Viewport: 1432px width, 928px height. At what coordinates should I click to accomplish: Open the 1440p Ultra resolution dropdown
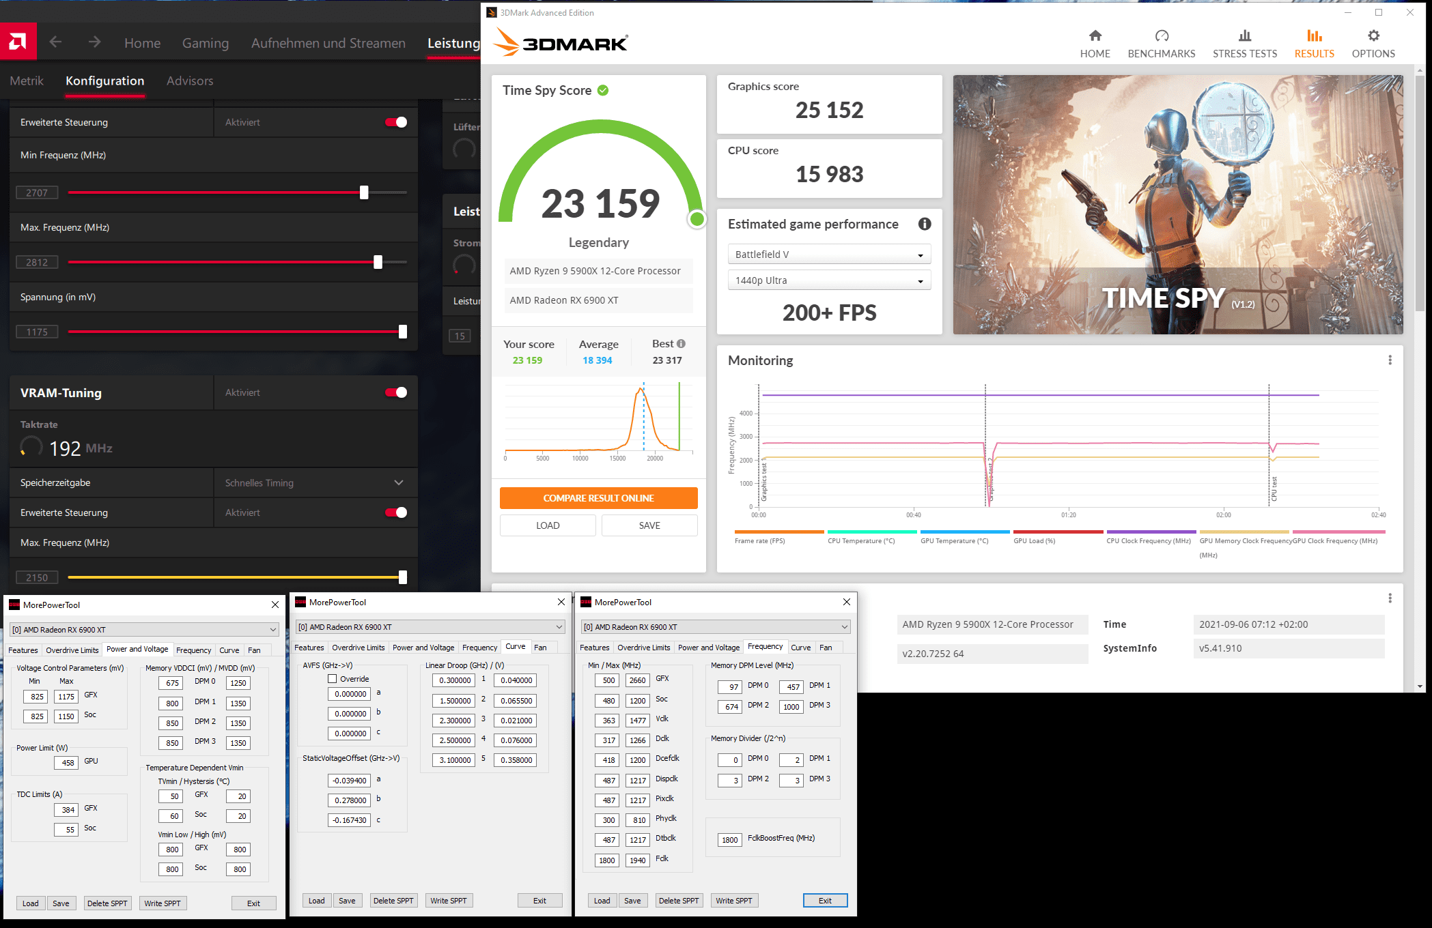pyautogui.click(x=829, y=280)
